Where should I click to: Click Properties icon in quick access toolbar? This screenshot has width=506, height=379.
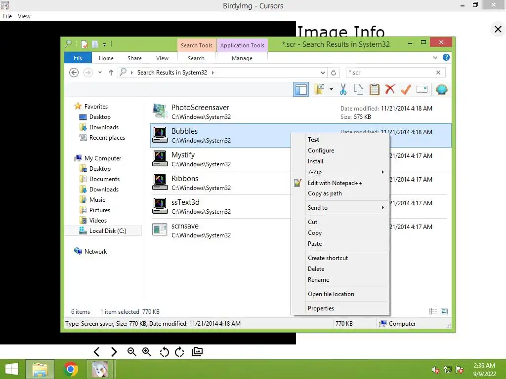pos(84,44)
